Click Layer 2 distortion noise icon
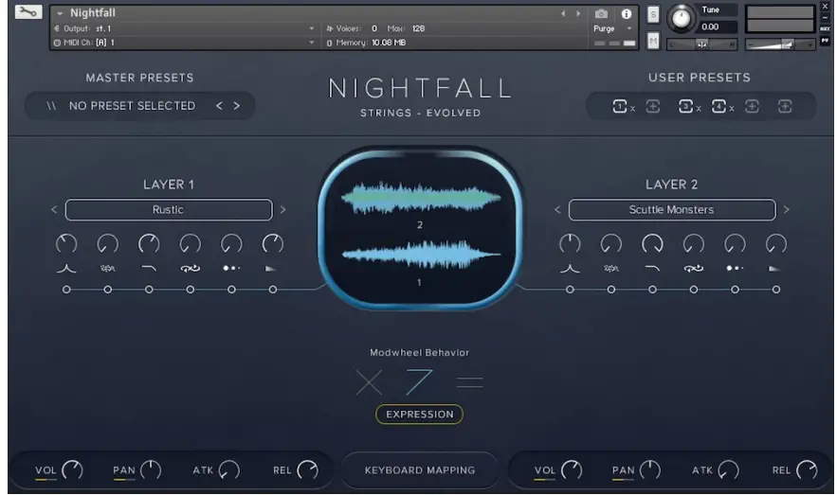 pos(611,269)
